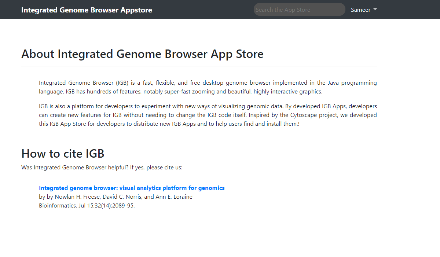Click the How to cite IGB heading
The image size is (440, 257).
63,153
